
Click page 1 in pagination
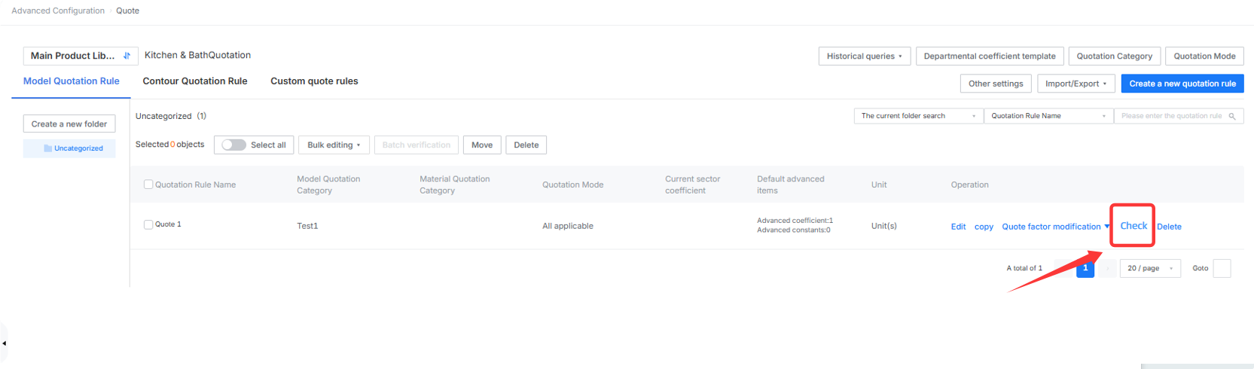1085,268
